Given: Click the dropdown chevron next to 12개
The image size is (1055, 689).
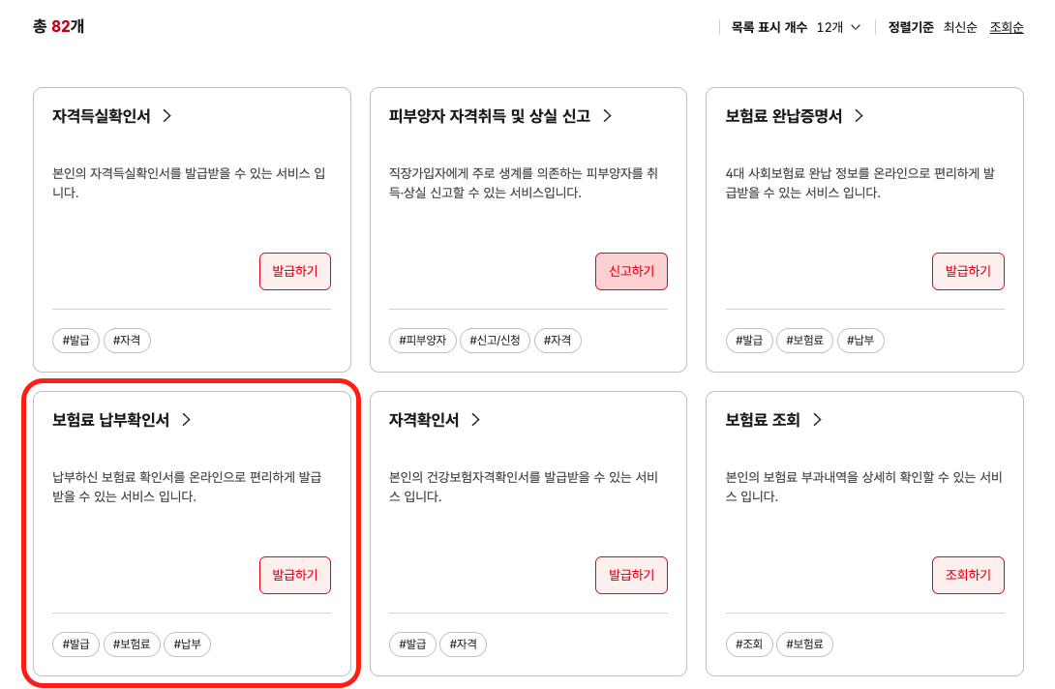Looking at the screenshot, I should click(x=857, y=27).
